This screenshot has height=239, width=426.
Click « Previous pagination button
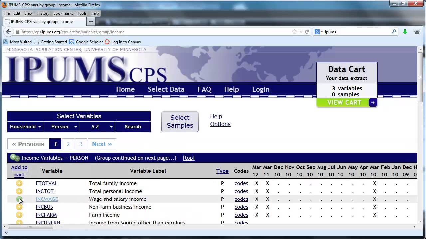28,144
